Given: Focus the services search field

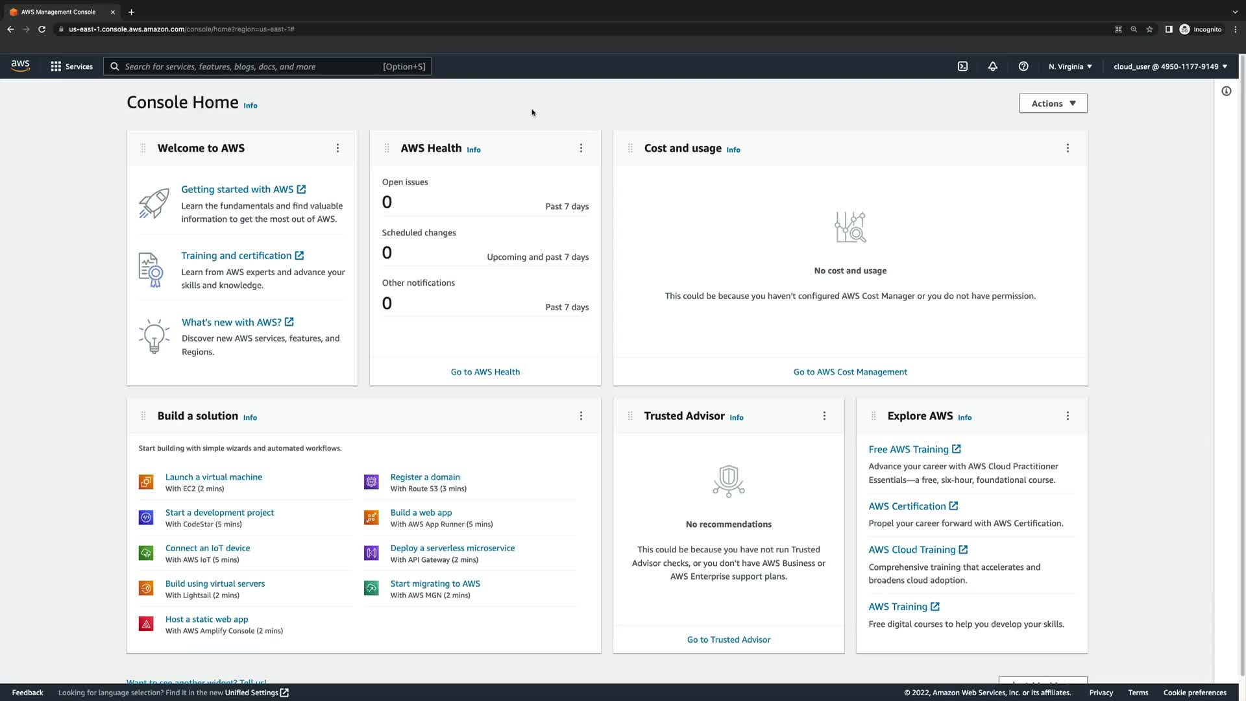Looking at the screenshot, I should (253, 66).
